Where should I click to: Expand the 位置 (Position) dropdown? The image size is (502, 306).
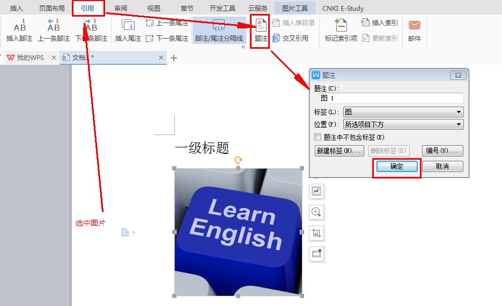459,124
